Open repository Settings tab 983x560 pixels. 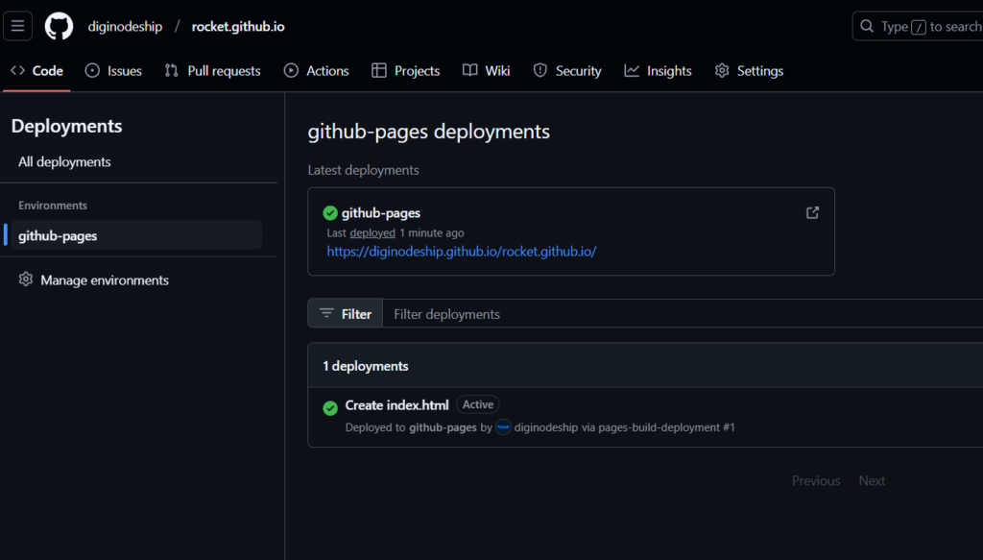749,71
